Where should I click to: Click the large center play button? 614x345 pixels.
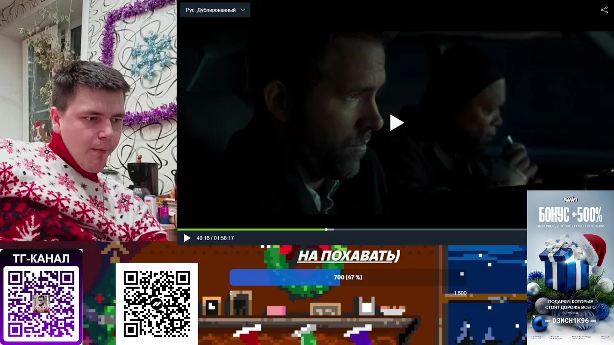pos(396,123)
